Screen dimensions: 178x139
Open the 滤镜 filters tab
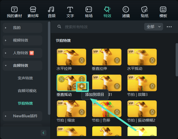126,12
